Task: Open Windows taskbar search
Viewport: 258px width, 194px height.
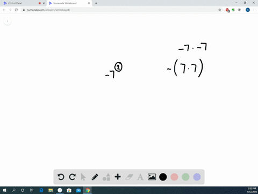Action: (x=13, y=190)
